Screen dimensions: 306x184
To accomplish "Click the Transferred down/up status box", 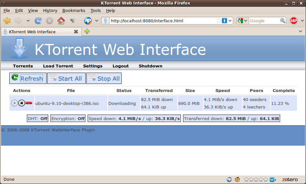I will [232, 118].
